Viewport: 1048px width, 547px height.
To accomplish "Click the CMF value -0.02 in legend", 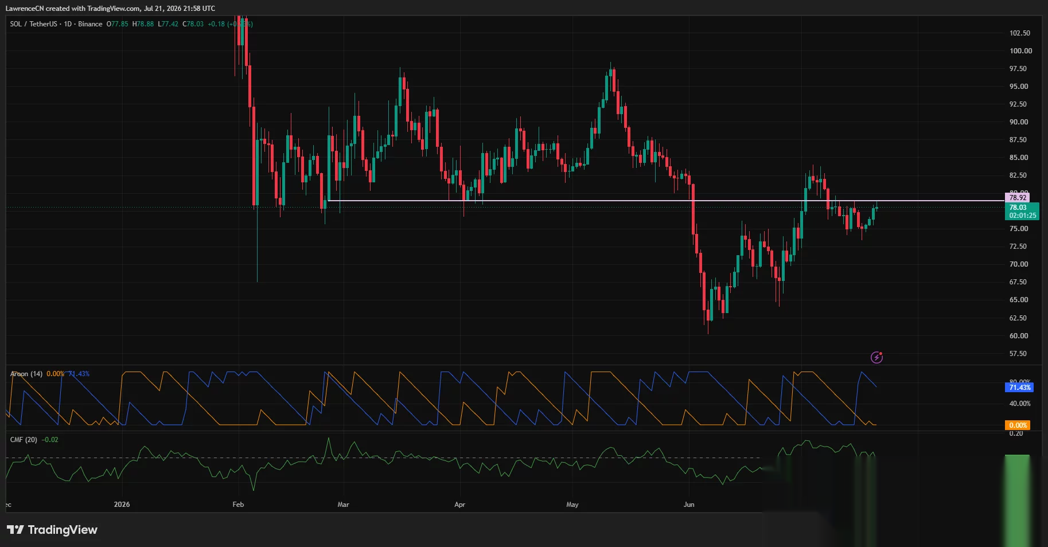I will pos(50,440).
